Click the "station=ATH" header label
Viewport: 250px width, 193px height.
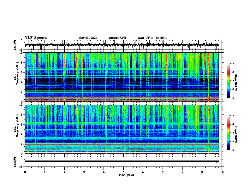click(117, 38)
